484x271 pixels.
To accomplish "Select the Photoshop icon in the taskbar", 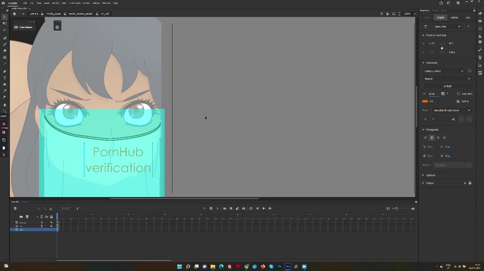I will pyautogui.click(x=279, y=266).
